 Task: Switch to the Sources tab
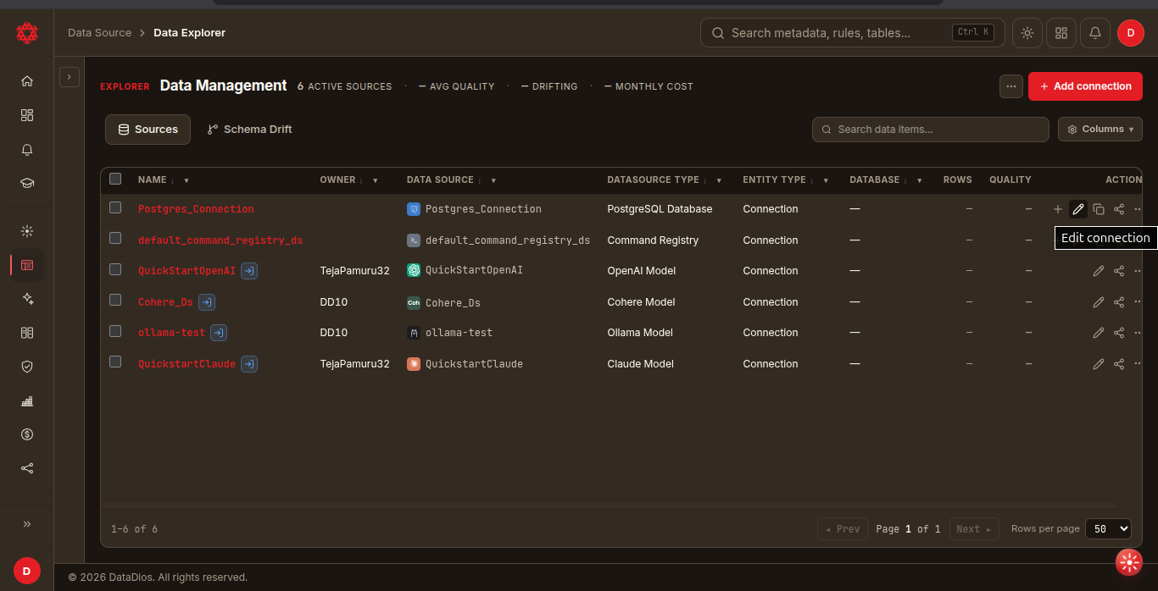(x=148, y=130)
